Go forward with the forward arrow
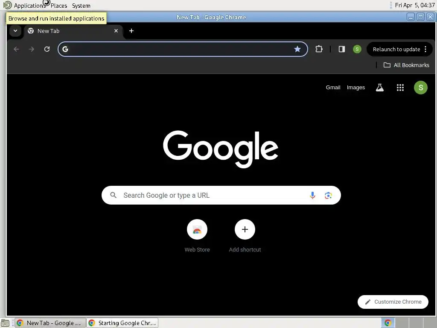 click(32, 49)
